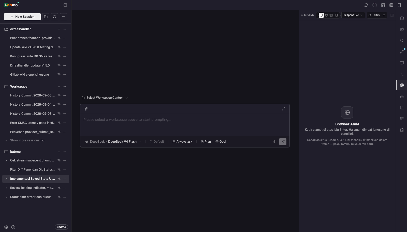Open the clipboard icon in right rail
The width and height of the screenshot is (407, 232).
[402, 130]
